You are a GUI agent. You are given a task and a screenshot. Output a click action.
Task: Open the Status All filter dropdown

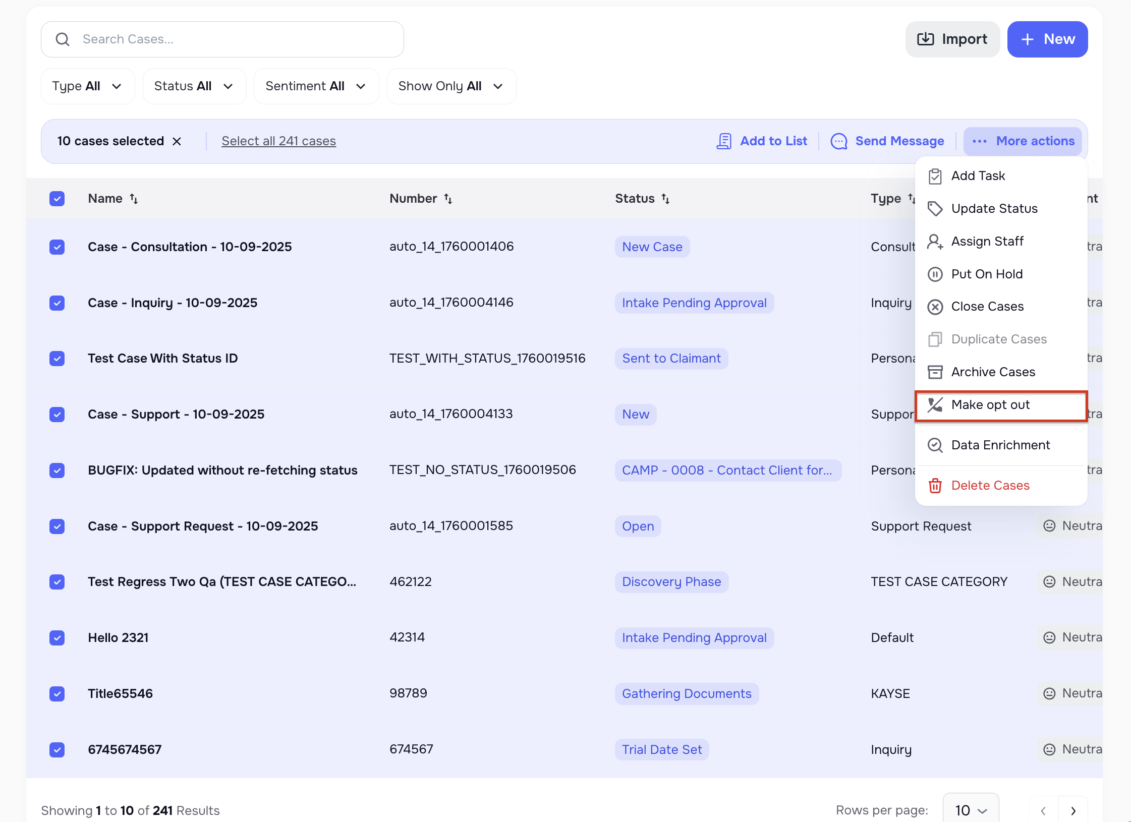pos(194,86)
